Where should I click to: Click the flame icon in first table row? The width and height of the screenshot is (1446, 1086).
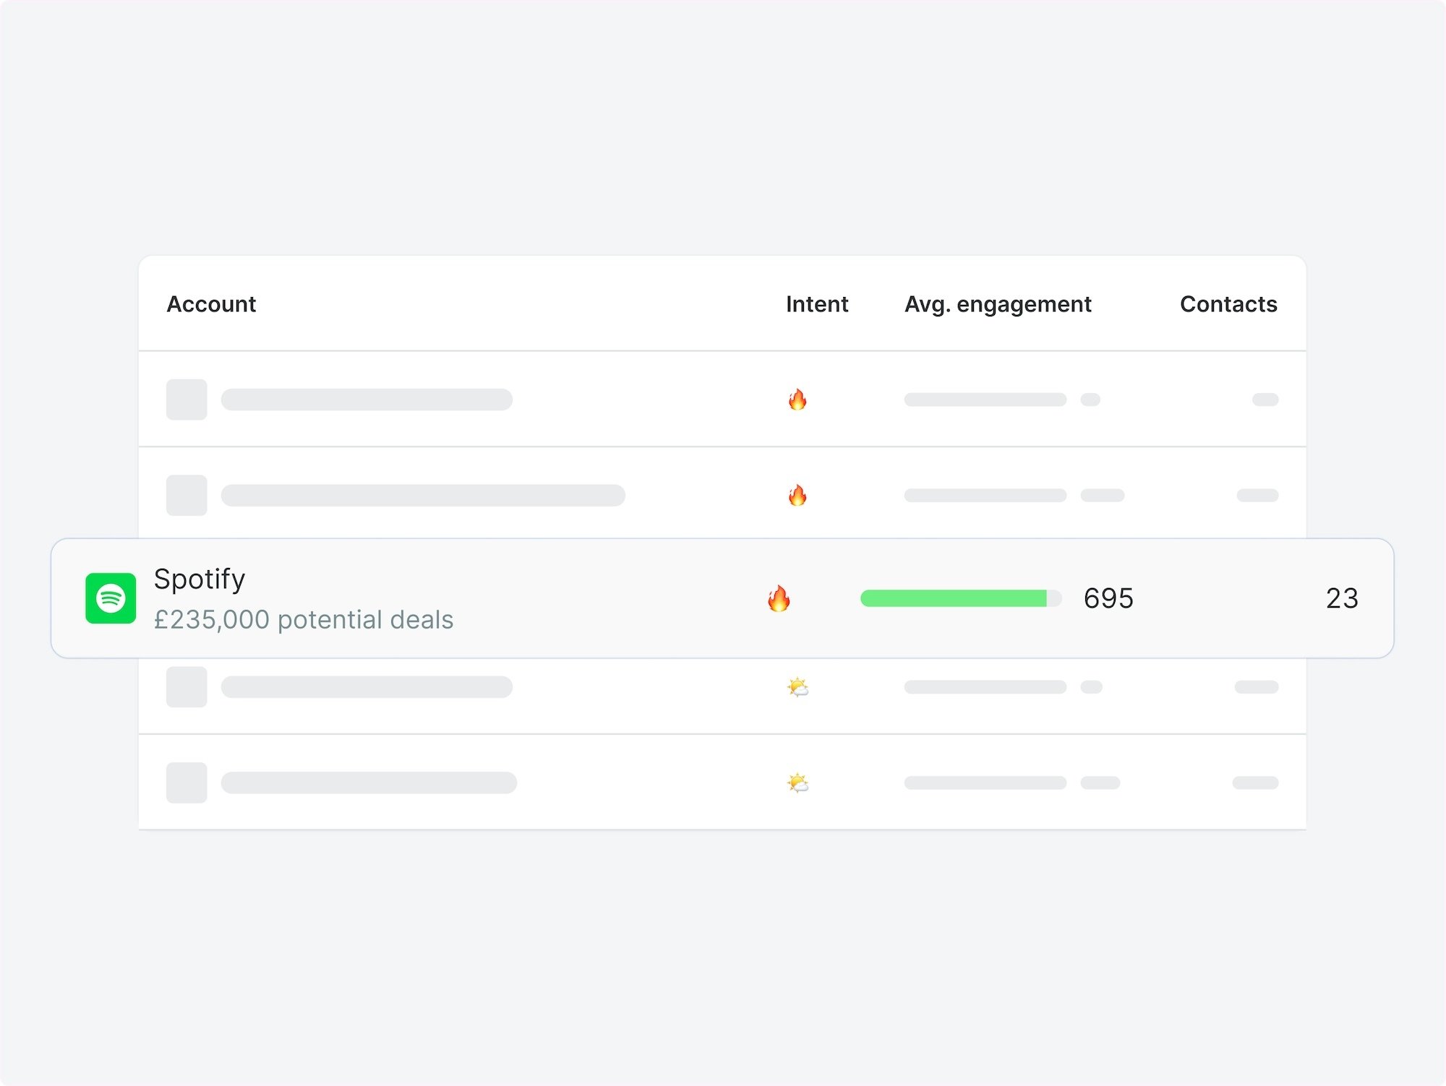pyautogui.click(x=797, y=400)
